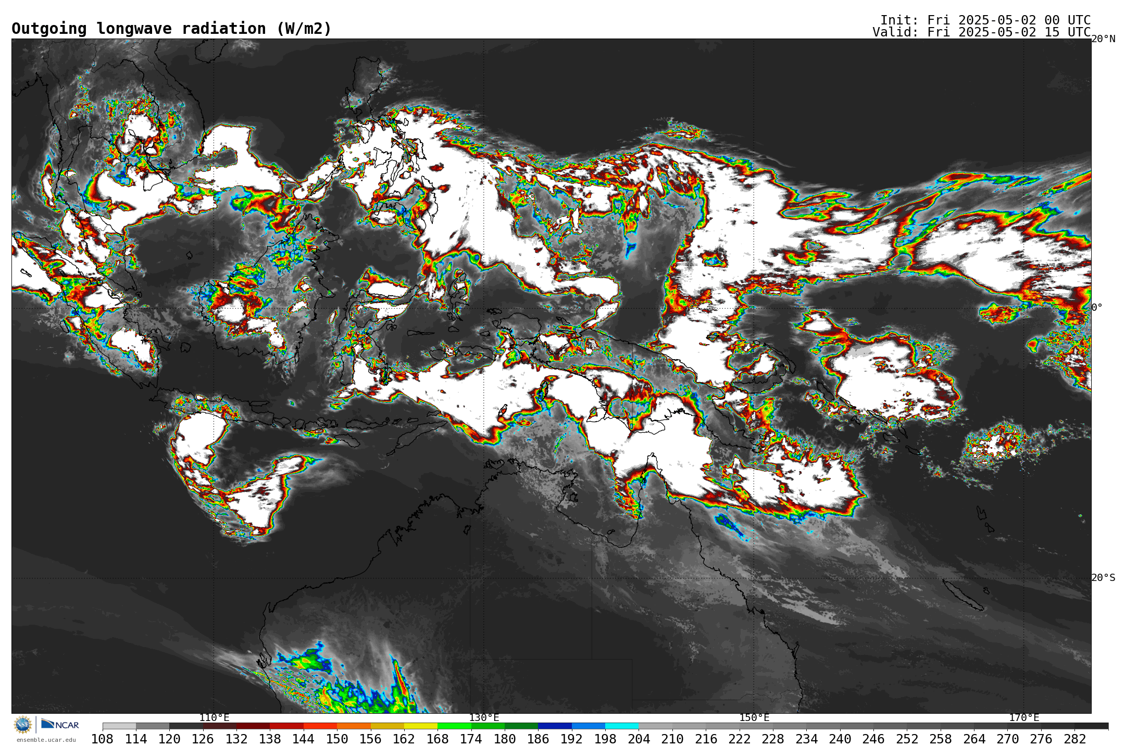Pick the dark red swatch between 132 and 138

click(x=253, y=726)
